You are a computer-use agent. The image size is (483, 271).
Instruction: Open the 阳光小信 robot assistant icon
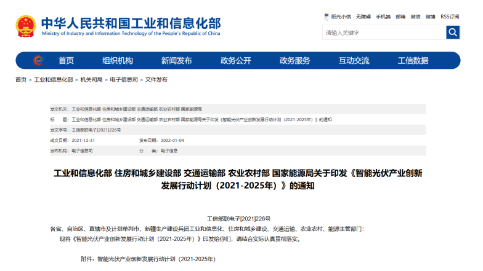pos(327,17)
